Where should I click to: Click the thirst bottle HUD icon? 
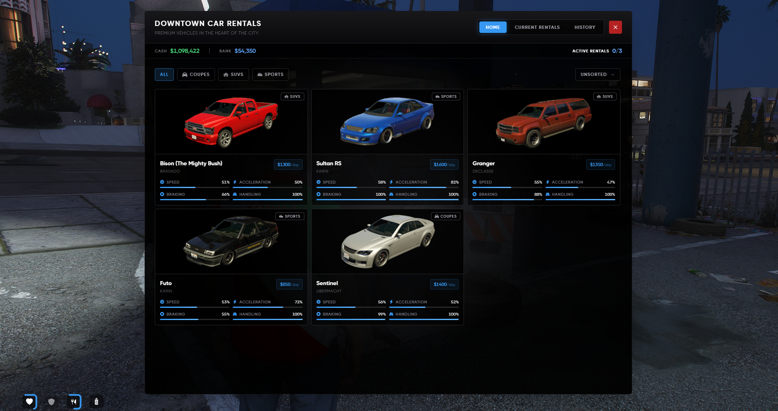(96, 402)
